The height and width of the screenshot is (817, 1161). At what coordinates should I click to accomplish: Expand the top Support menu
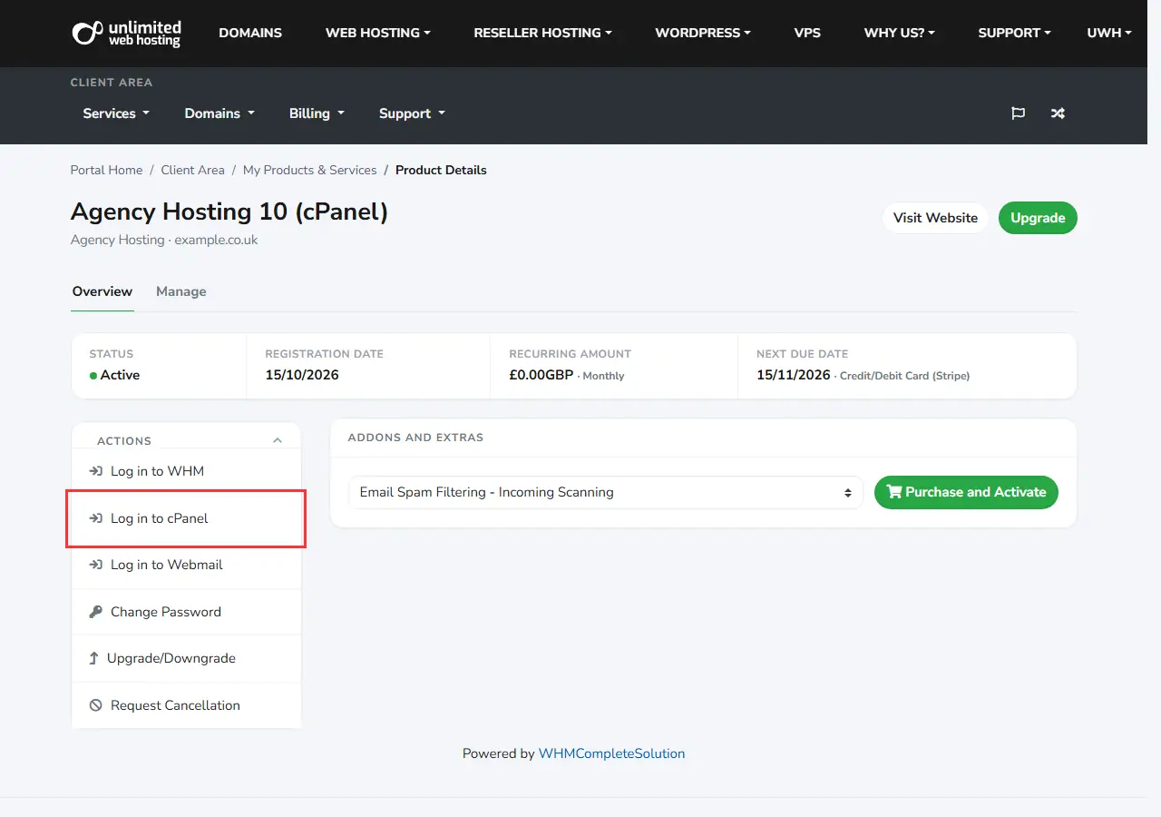1014,33
